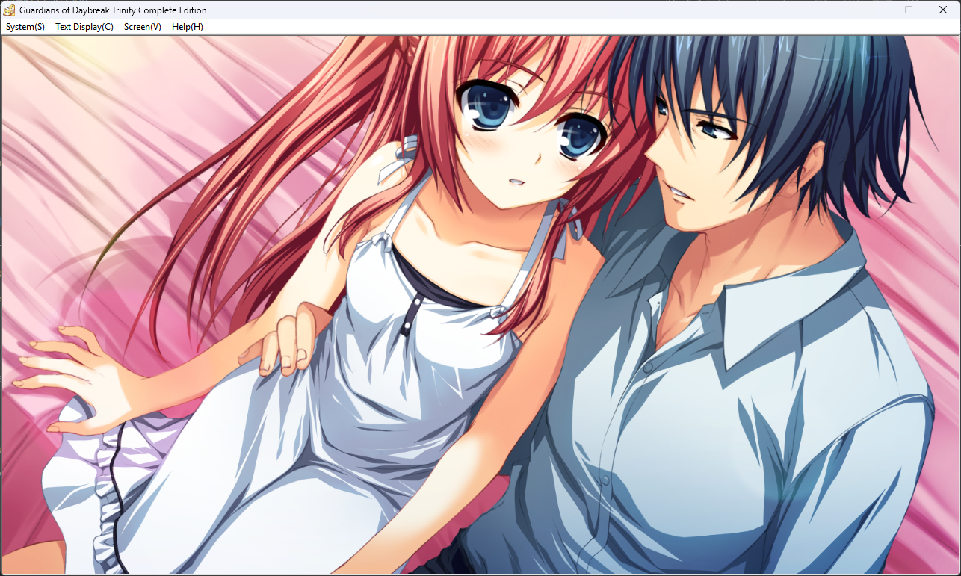Open the System(S) menu
961x576 pixels.
(x=25, y=27)
